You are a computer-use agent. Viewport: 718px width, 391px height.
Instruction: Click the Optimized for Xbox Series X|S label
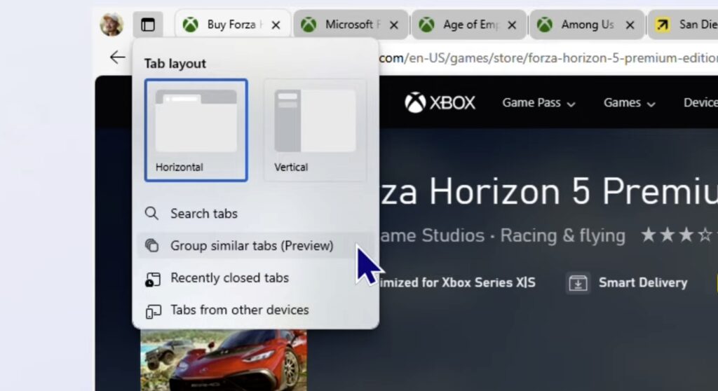coord(457,282)
